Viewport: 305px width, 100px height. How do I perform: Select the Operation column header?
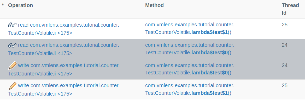[20, 5]
